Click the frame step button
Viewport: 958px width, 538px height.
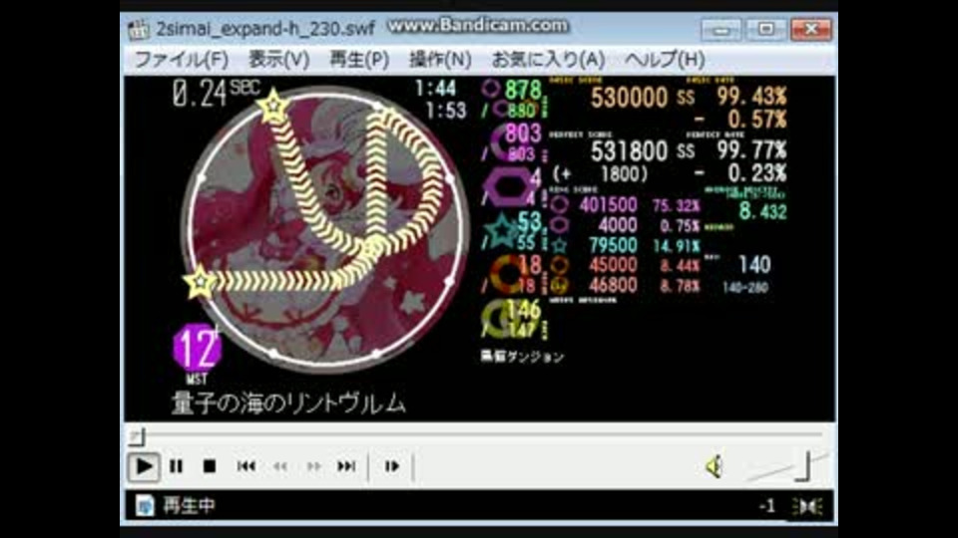(391, 466)
